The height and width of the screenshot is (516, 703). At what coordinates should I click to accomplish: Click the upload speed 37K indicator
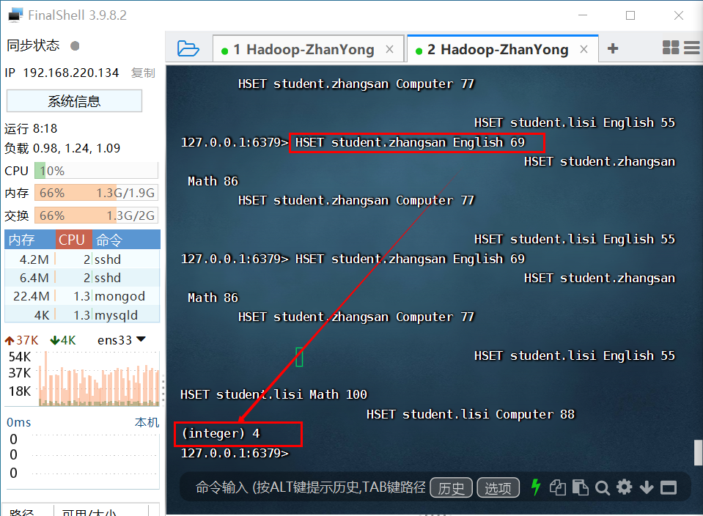[21, 340]
